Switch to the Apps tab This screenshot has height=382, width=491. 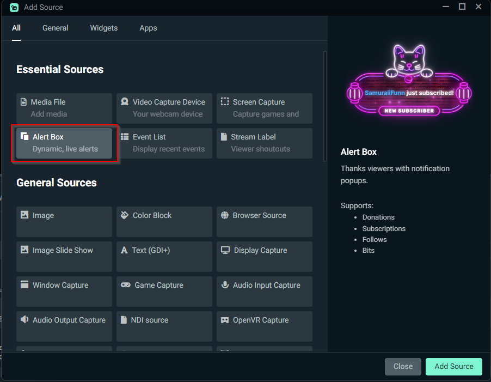coord(148,28)
